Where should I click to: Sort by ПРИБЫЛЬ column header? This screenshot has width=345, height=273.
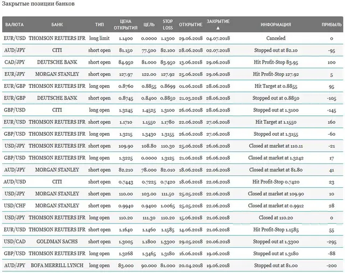[x=332, y=25]
